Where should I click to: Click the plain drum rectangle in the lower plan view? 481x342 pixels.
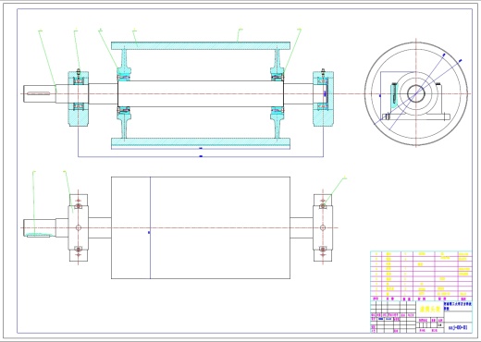[x=201, y=227]
